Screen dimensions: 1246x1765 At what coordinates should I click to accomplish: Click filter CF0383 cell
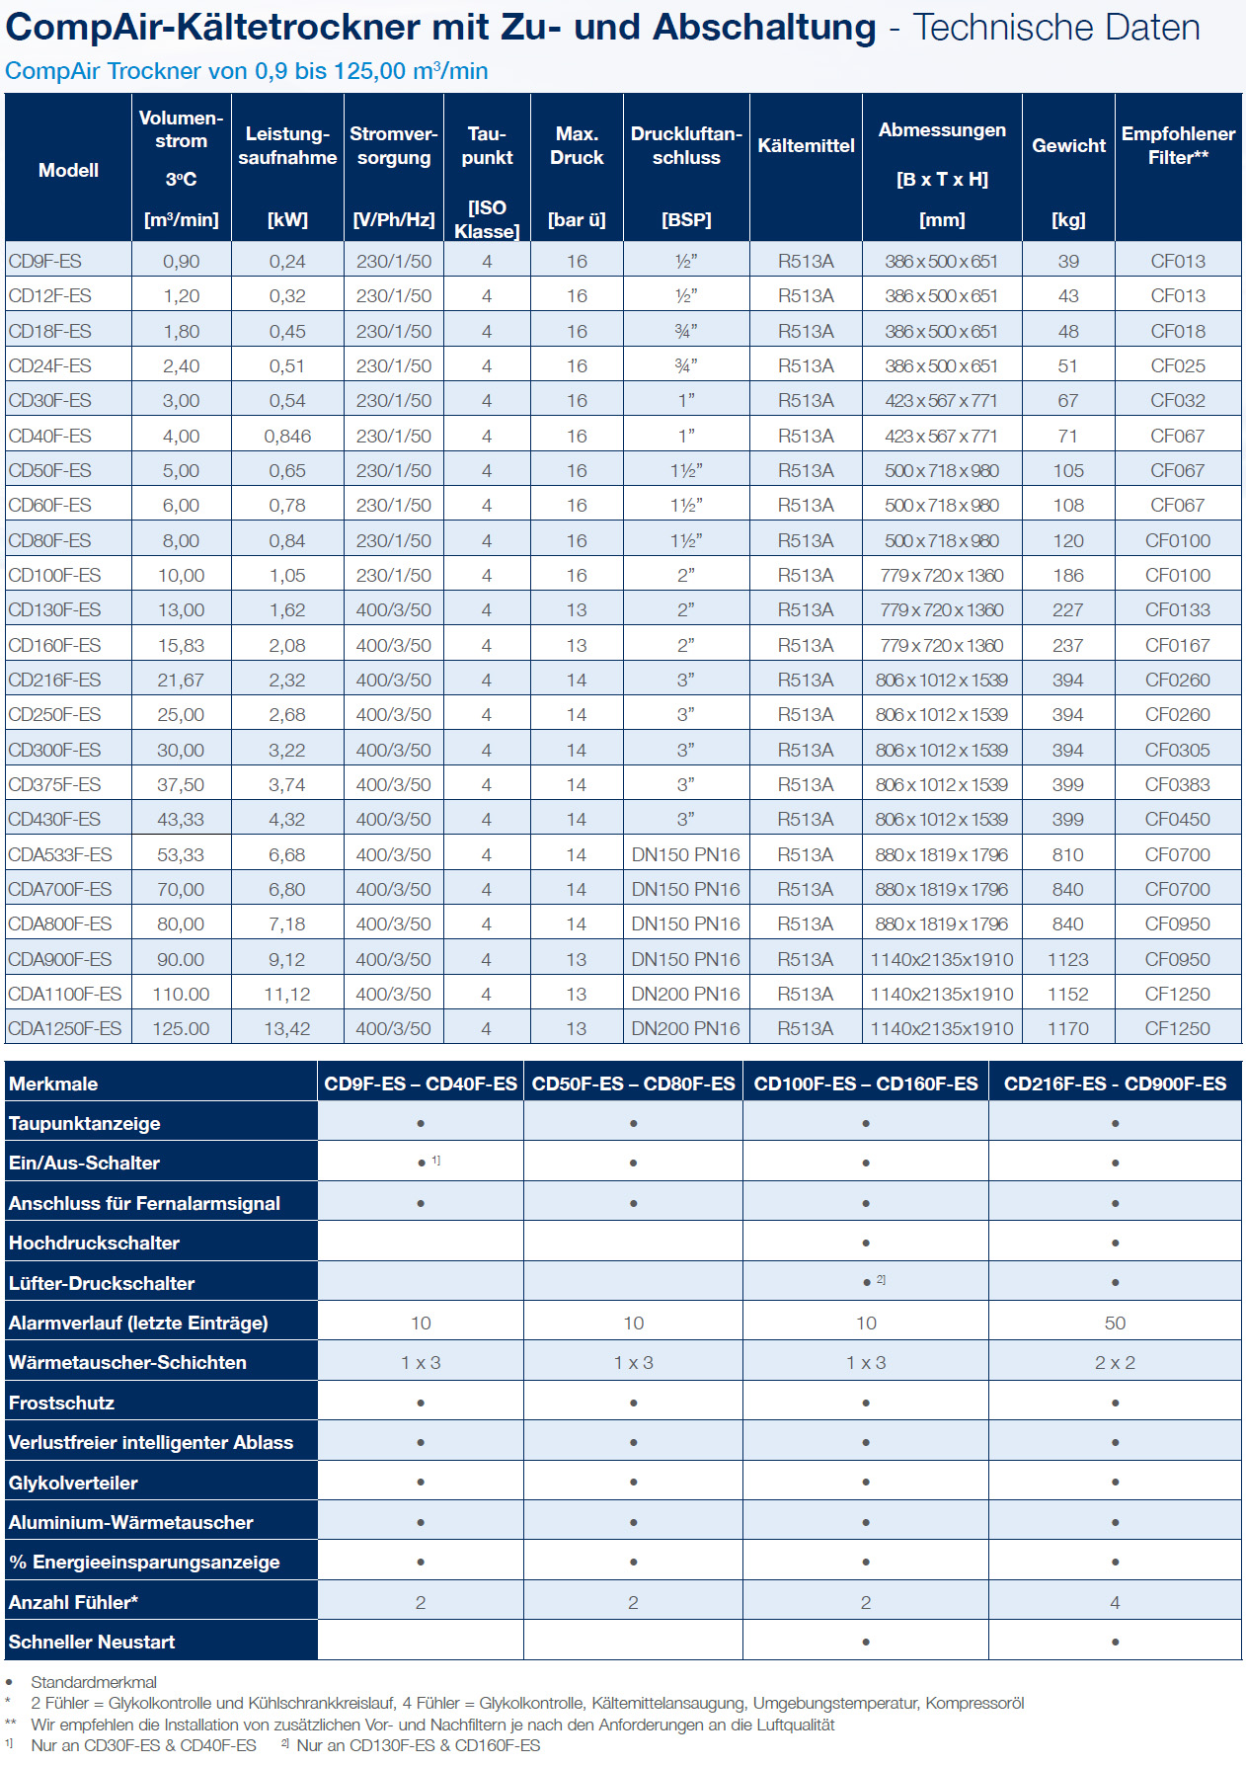(1178, 784)
